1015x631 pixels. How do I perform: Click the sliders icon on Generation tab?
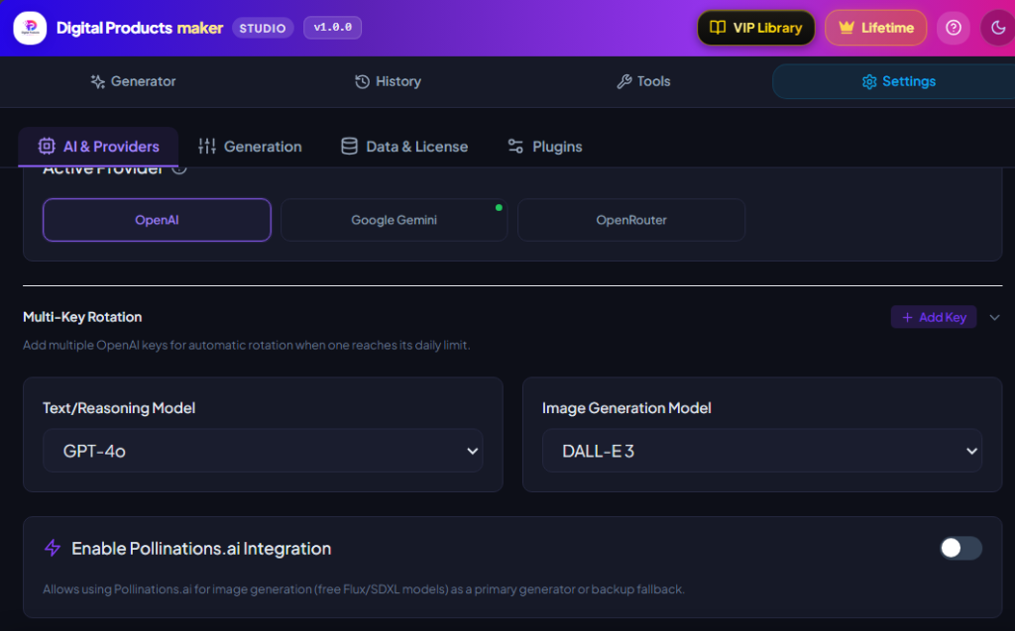point(207,147)
